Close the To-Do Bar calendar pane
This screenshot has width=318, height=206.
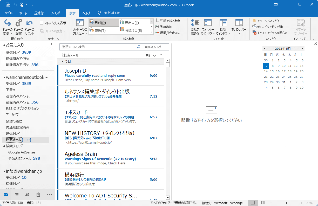[315, 44]
